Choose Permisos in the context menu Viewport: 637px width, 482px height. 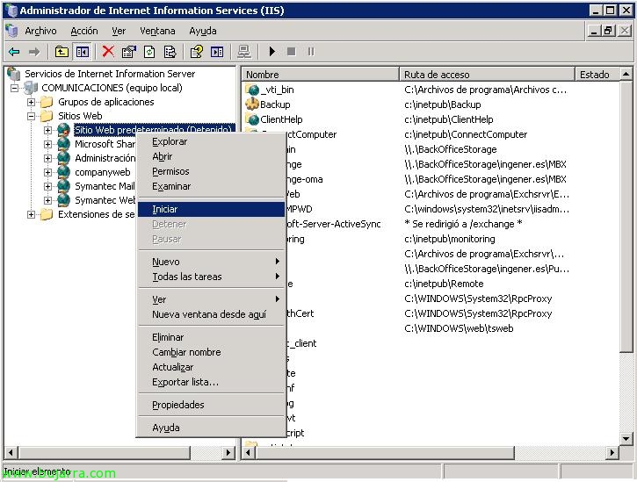211,171
